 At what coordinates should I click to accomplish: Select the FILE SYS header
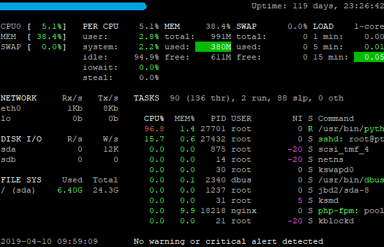21,180
